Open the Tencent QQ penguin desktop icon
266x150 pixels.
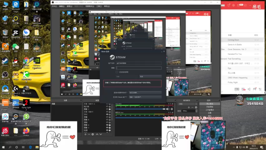[16, 62]
